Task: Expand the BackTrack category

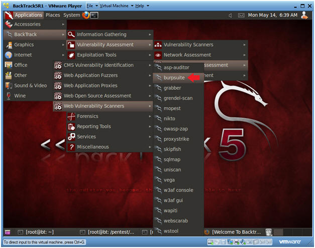Action: coord(35,35)
